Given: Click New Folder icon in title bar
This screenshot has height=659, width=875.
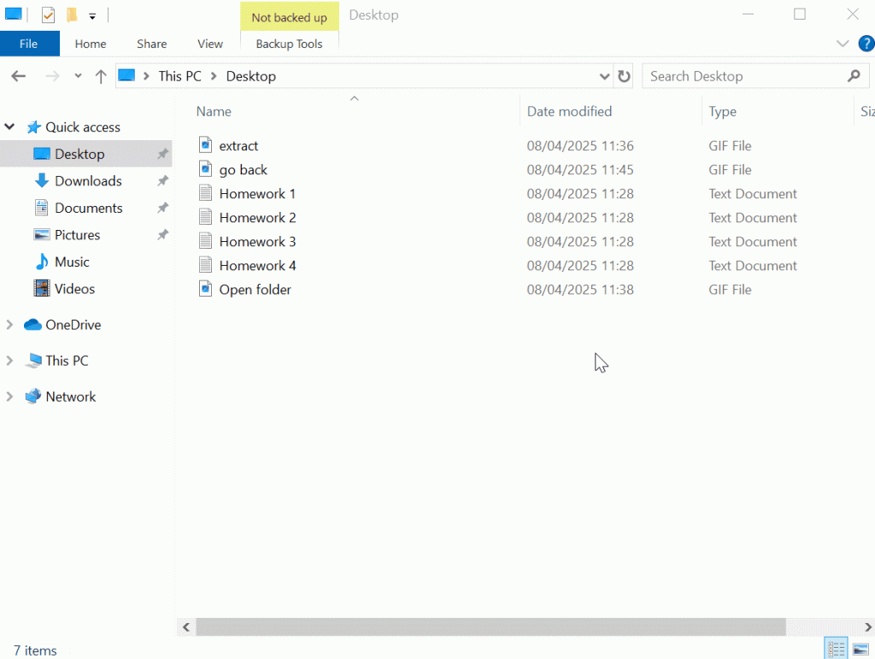Looking at the screenshot, I should pyautogui.click(x=72, y=15).
